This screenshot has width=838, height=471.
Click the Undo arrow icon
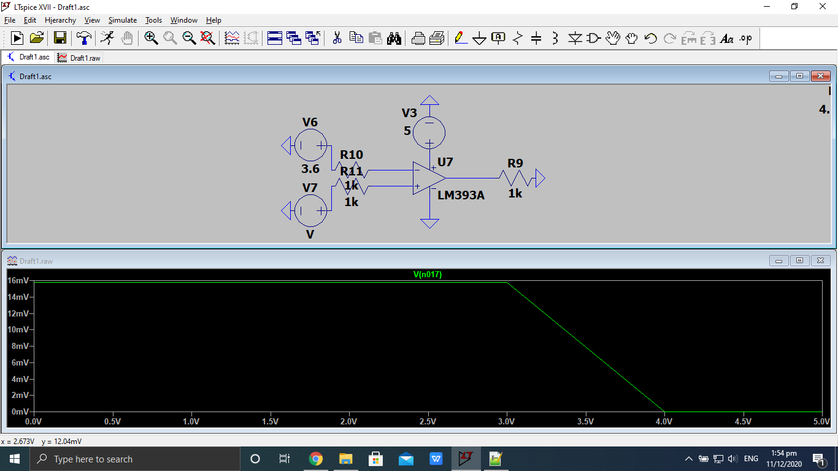click(651, 38)
